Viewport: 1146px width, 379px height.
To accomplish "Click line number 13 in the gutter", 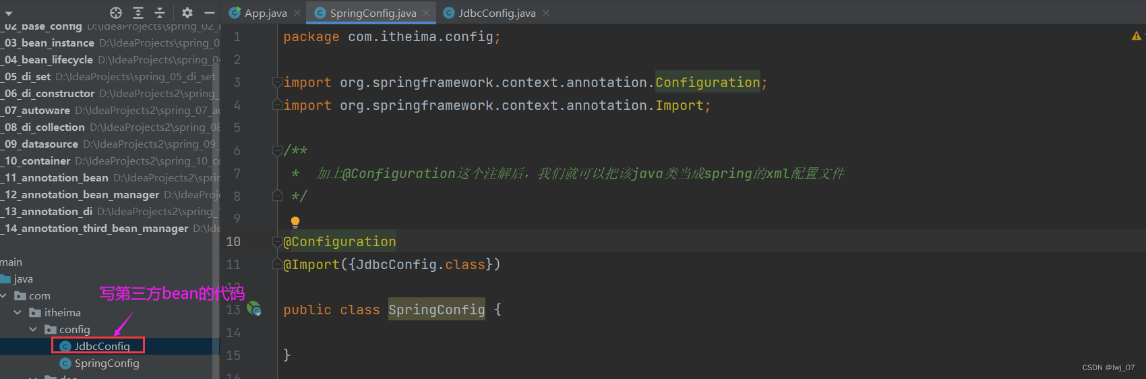I will tap(233, 310).
